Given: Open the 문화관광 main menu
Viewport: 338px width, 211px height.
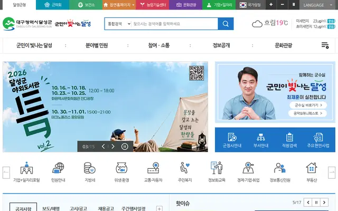Looking at the screenshot, I should point(284,45).
